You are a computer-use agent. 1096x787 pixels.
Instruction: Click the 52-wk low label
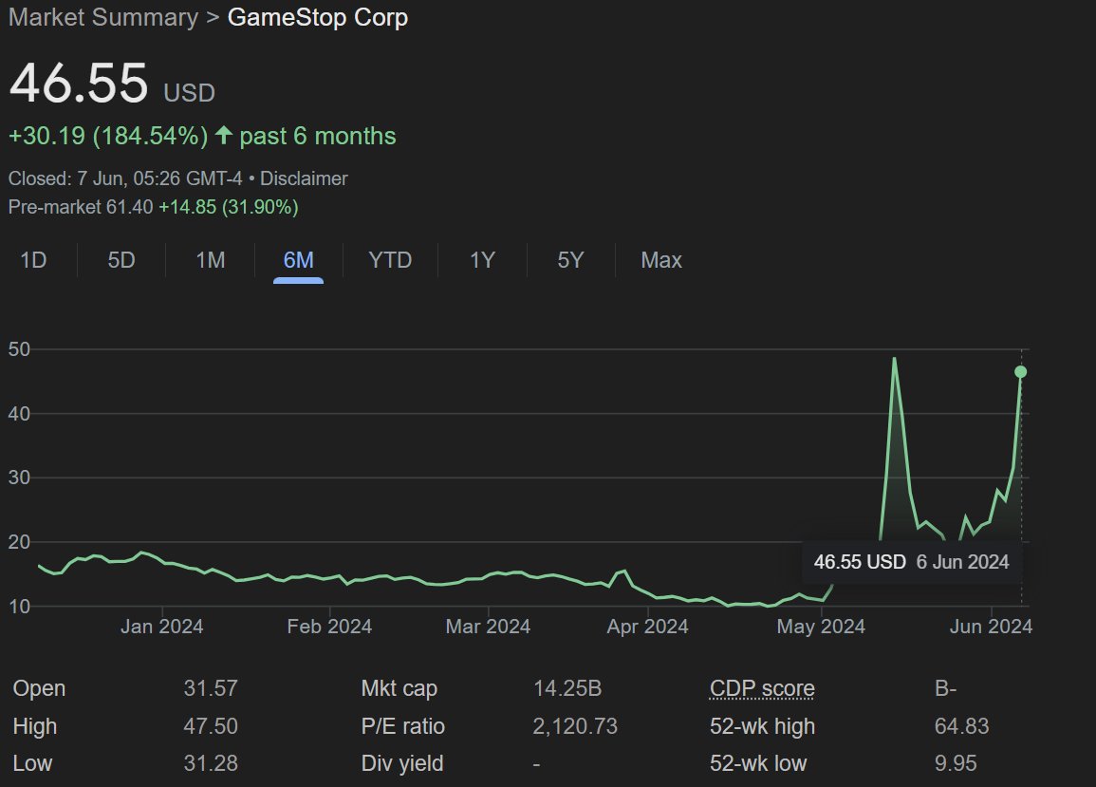click(758, 763)
